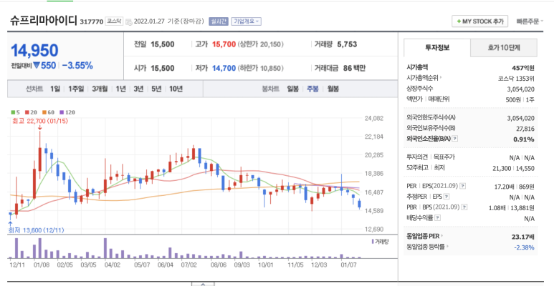Open help icon next to 배당수익률
The height and width of the screenshot is (286, 554).
(438, 218)
